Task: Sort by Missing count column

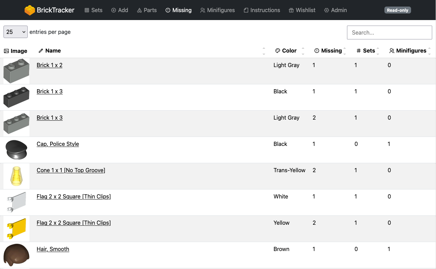Action: 331,51
